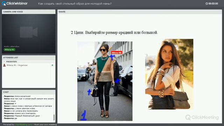Click the slide heading '2 Цепи. Выбирайте размер'

[x=114, y=33]
